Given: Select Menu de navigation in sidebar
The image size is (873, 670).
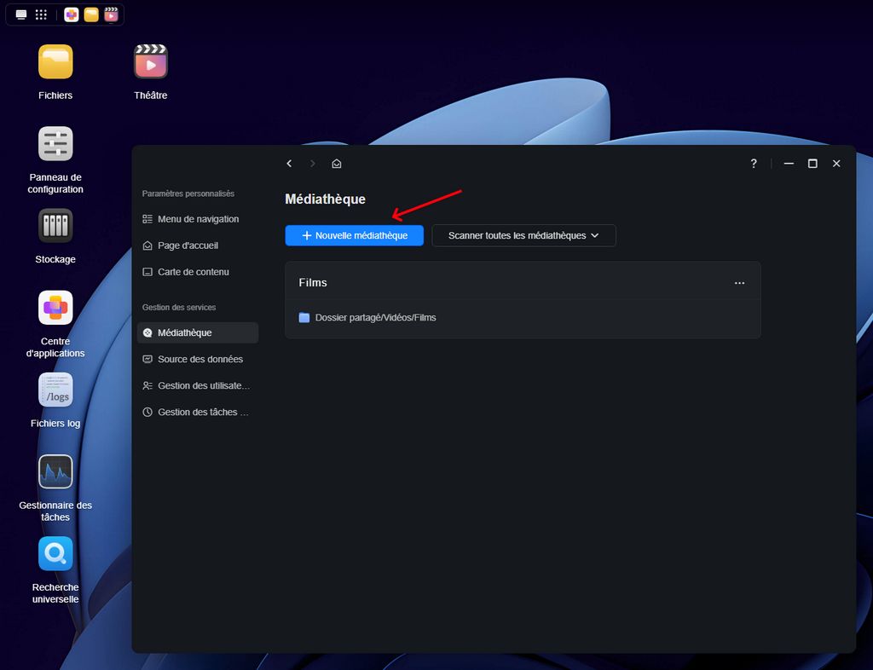Looking at the screenshot, I should click(198, 219).
